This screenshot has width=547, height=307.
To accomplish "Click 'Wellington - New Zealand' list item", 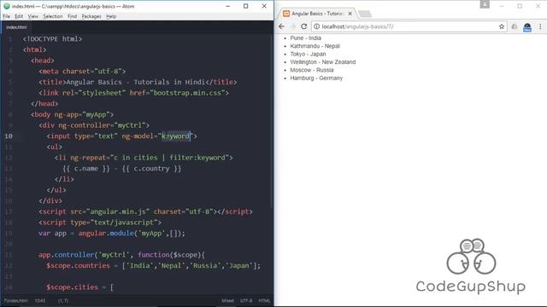I will click(323, 62).
